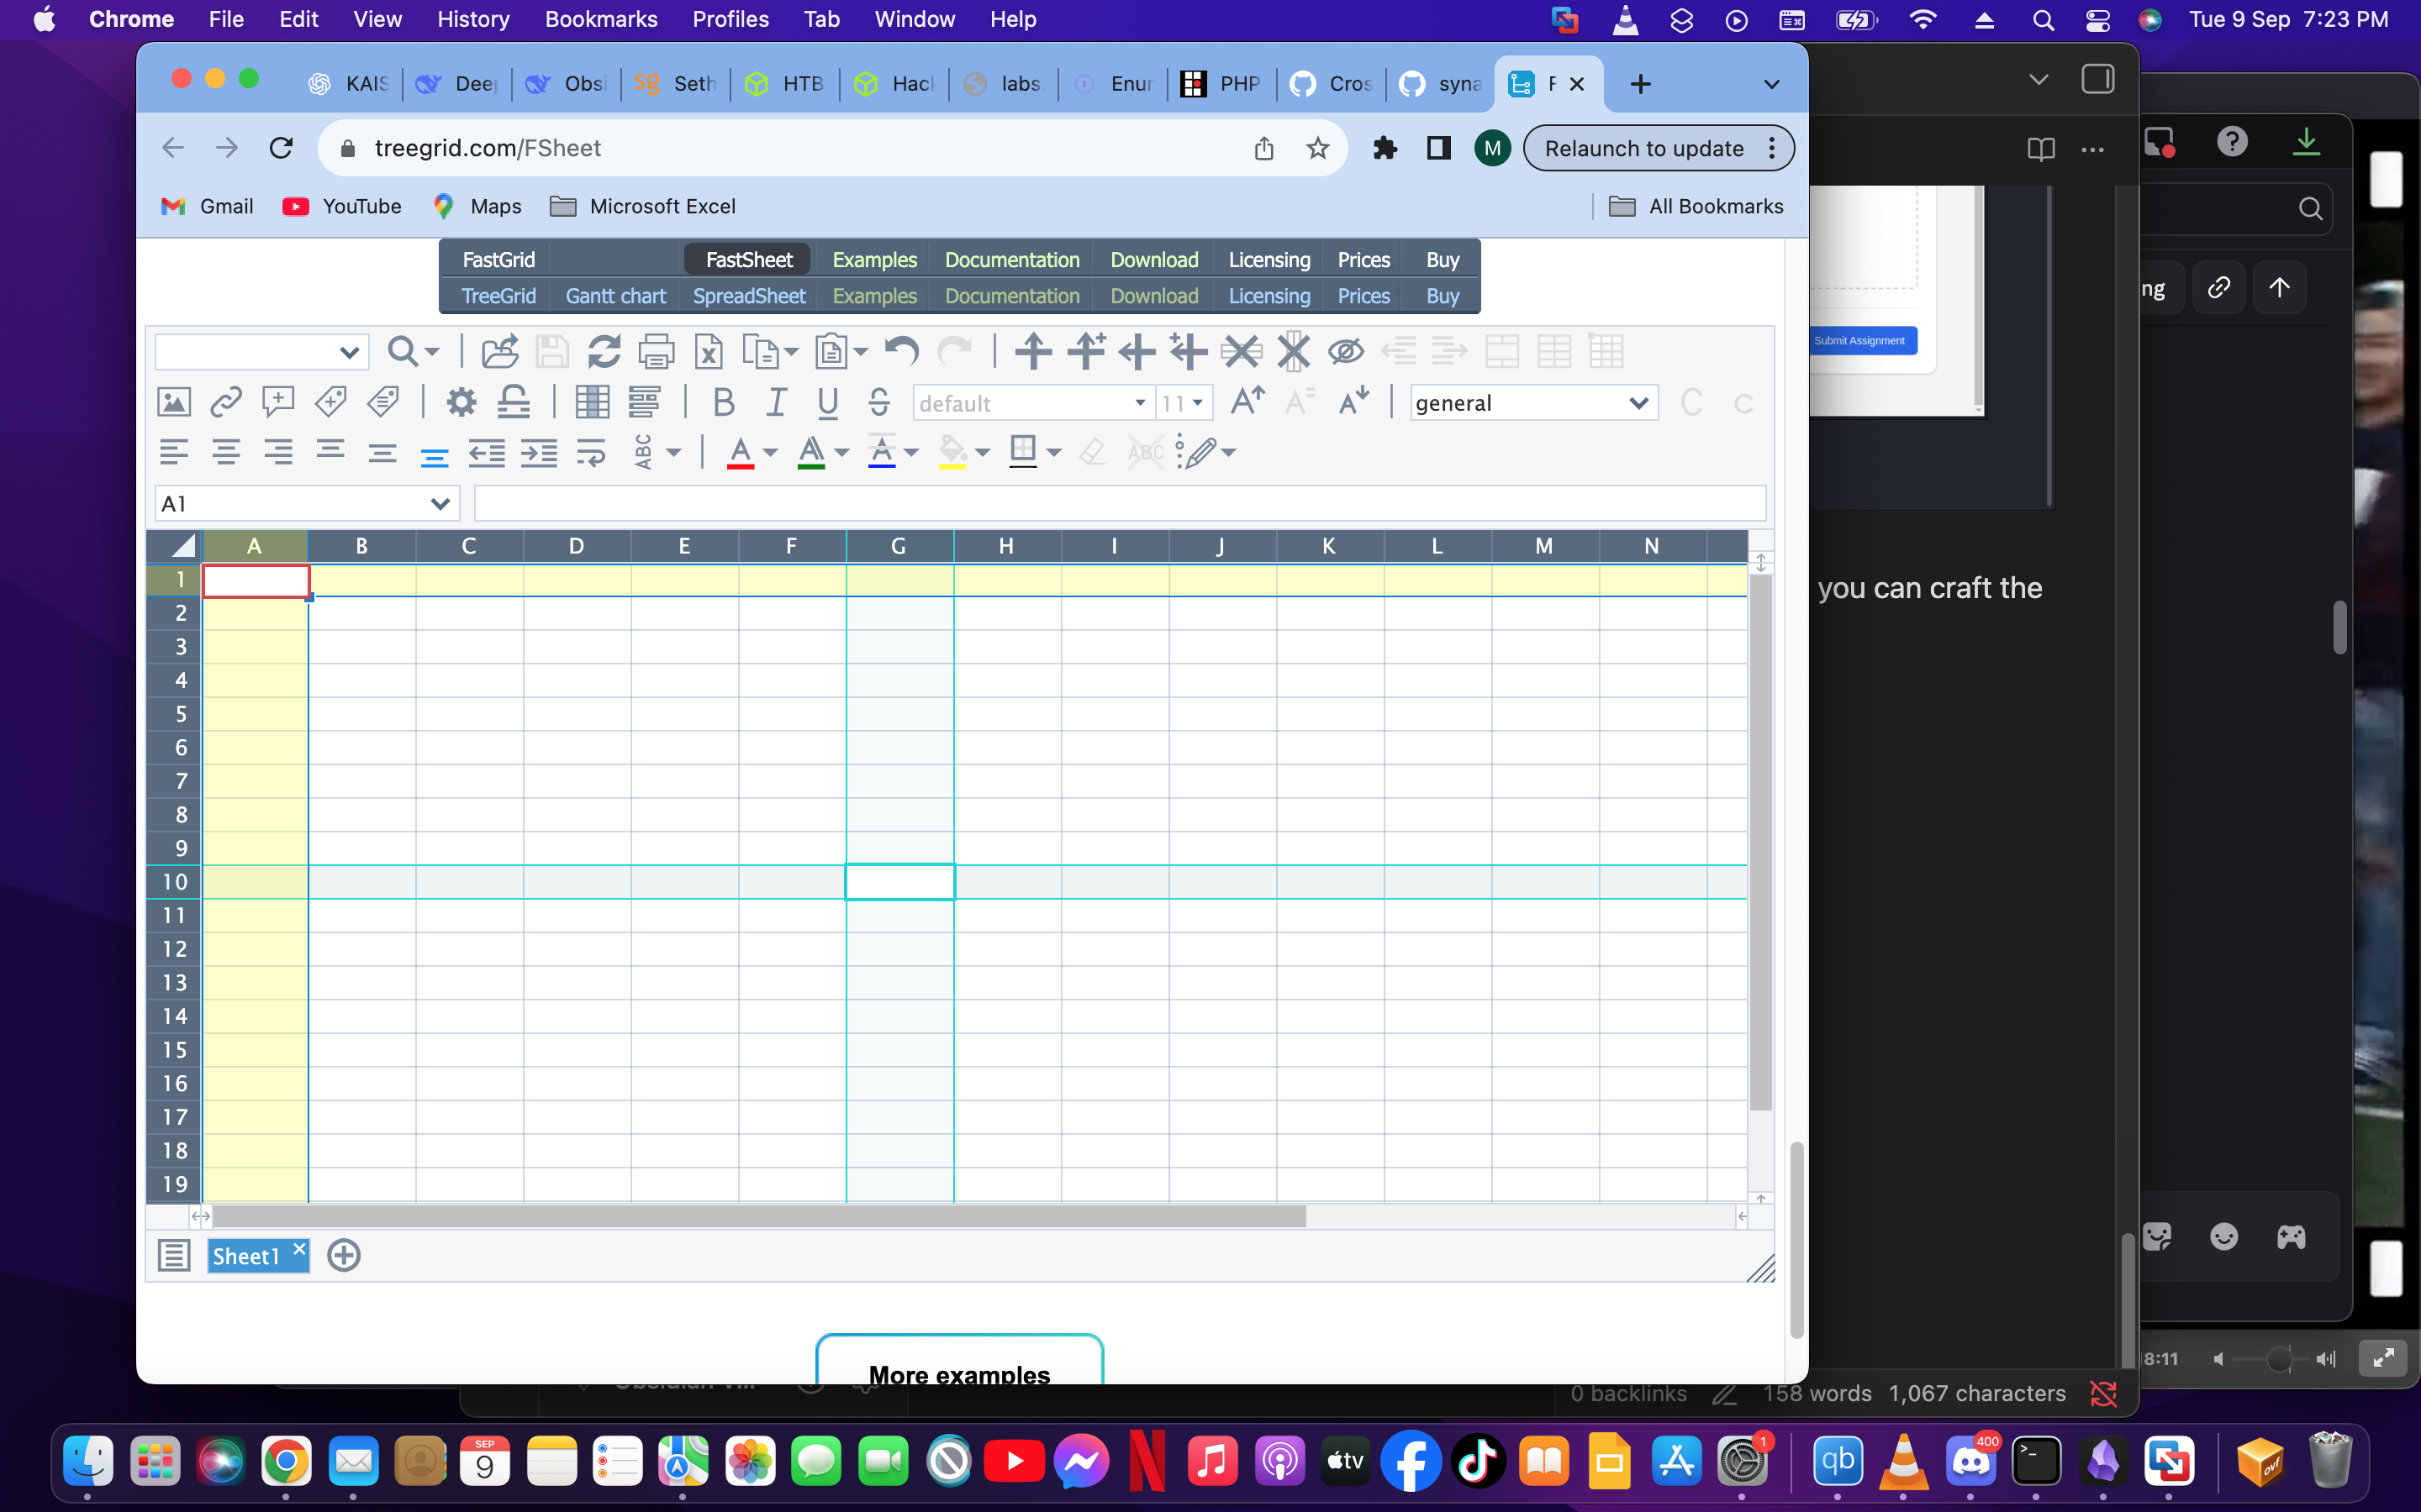Pick the yellow fill color swatch
Image resolution: width=2421 pixels, height=1512 pixels.
coord(952,454)
